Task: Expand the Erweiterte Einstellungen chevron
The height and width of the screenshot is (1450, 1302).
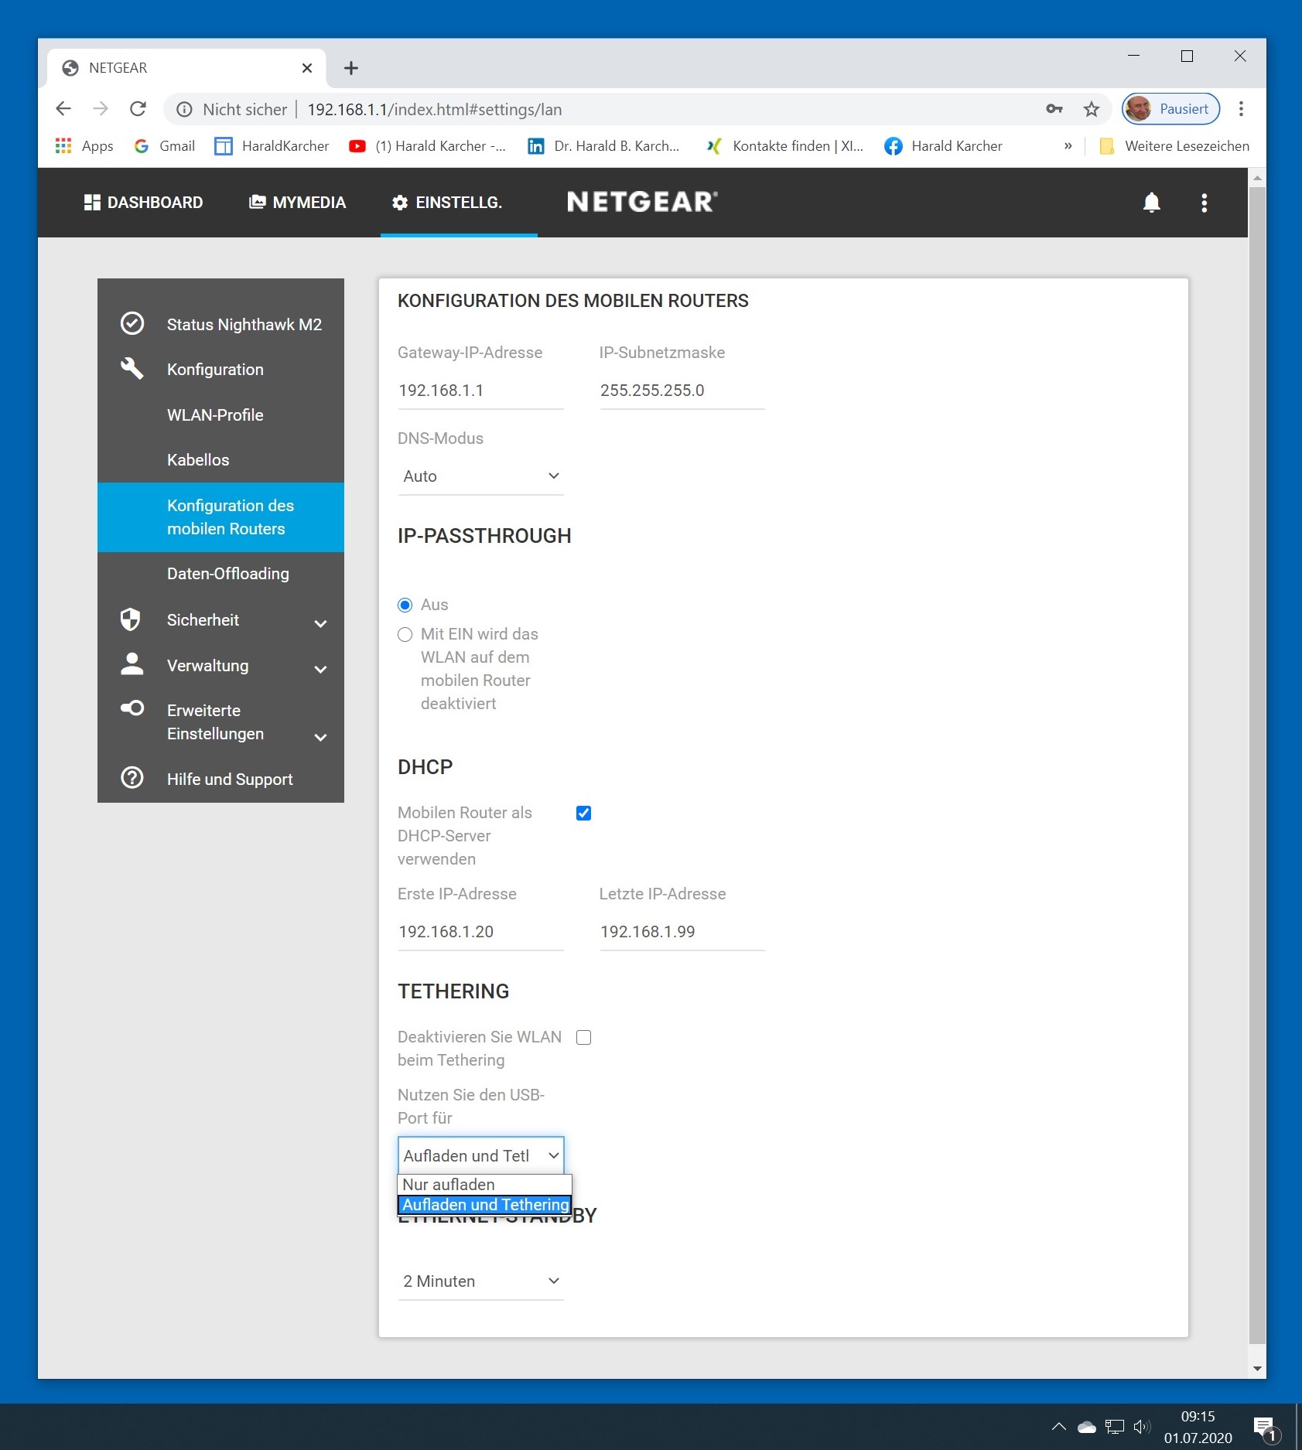Action: (320, 737)
